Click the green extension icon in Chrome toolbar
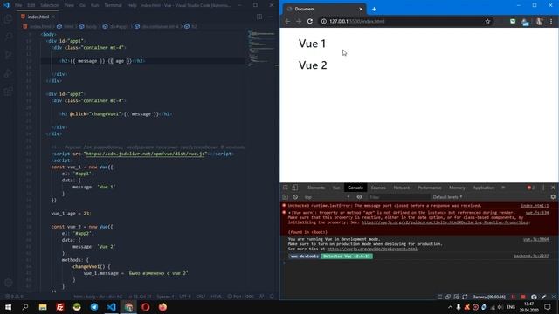Viewport: 559px width, 314px height. (x=513, y=21)
